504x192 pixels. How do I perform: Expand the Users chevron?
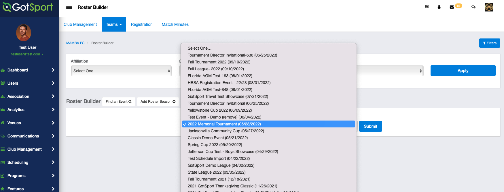(53, 83)
